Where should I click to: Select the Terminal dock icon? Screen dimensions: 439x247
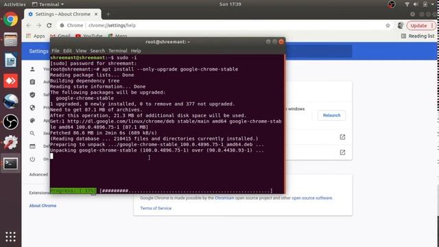tap(10, 163)
